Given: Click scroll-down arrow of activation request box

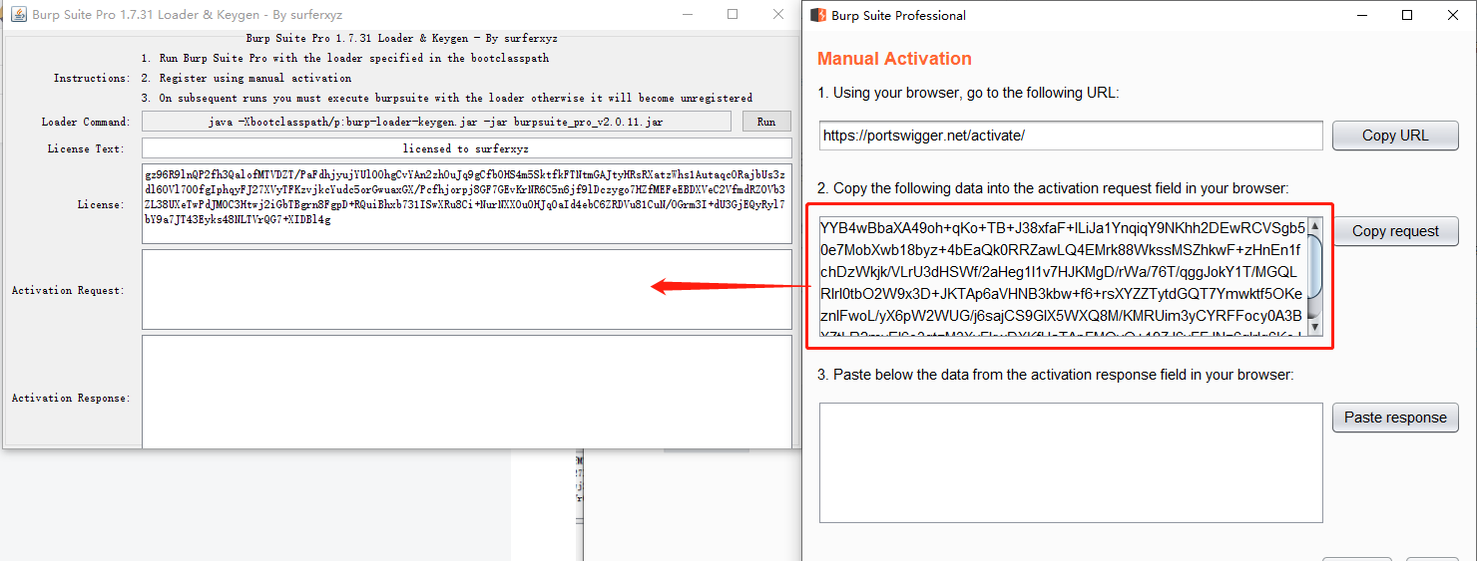Looking at the screenshot, I should point(1313,327).
